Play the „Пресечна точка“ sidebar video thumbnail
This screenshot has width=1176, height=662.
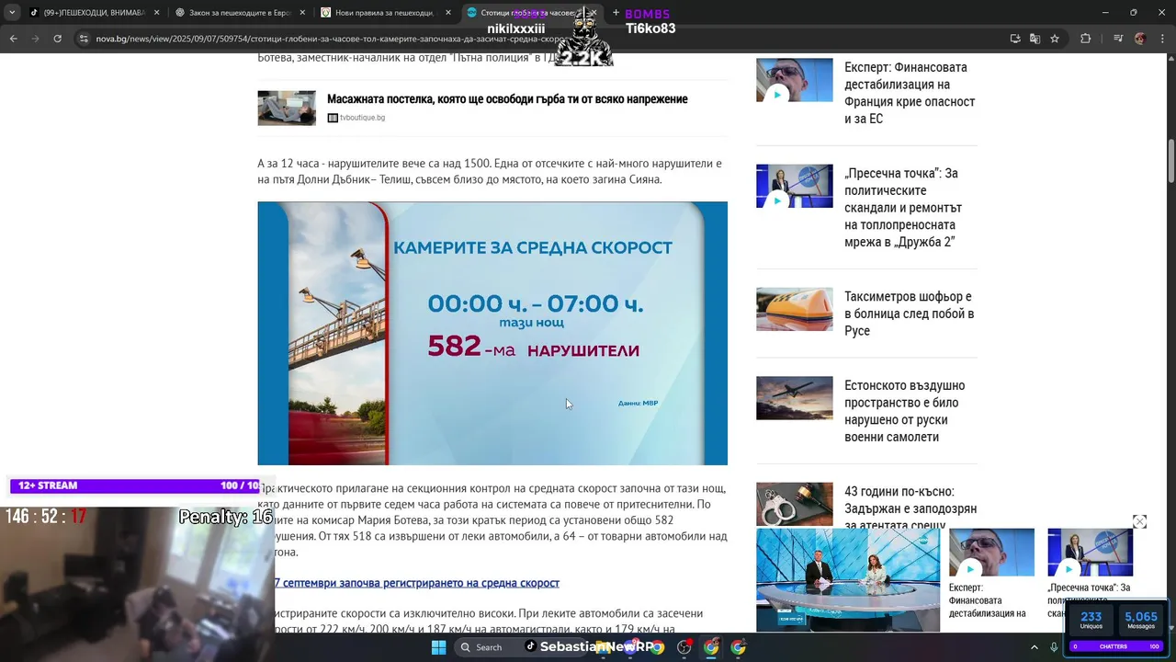pyautogui.click(x=794, y=186)
